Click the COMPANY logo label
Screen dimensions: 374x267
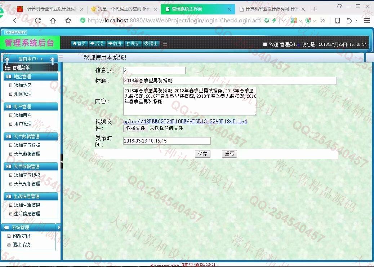[16, 32]
